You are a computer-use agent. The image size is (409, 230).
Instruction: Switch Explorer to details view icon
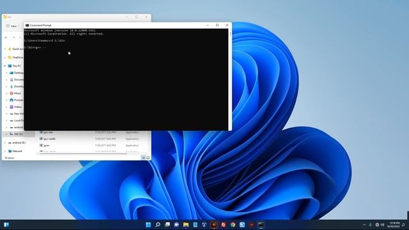(x=143, y=158)
